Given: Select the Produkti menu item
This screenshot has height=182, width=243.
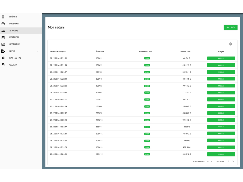Looking at the screenshot, I should 14,23.
